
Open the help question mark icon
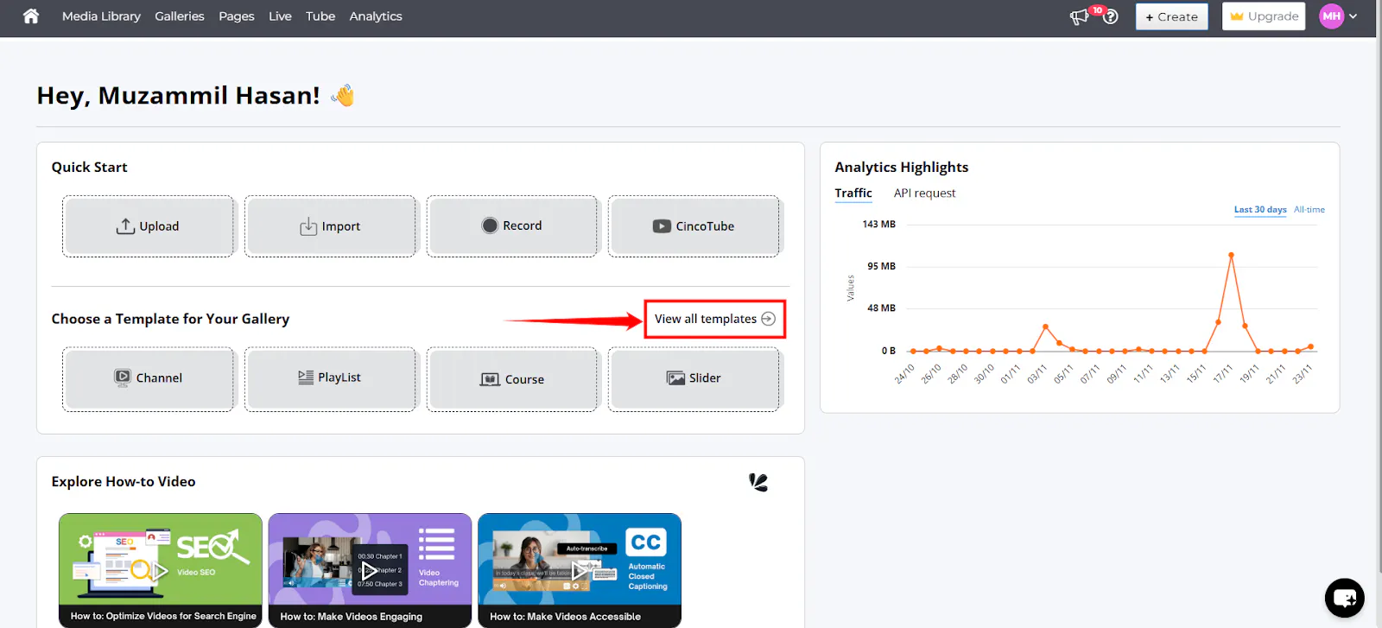click(x=1111, y=16)
